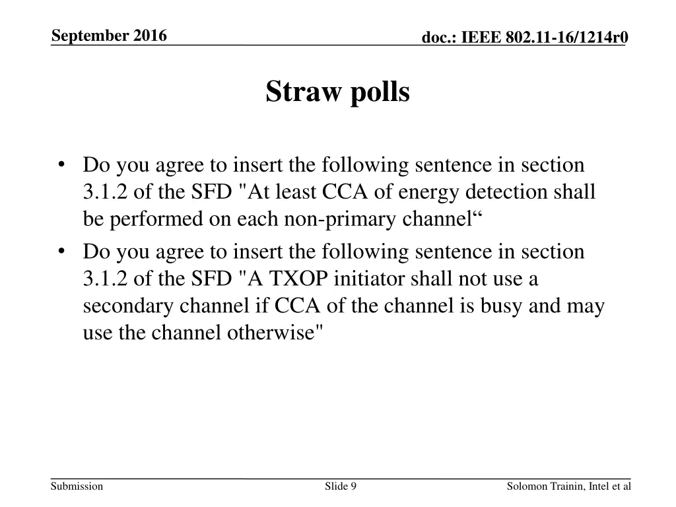The width and height of the screenshot is (676, 507).
Task: Click the first bullet point marker
Action: click(61, 164)
